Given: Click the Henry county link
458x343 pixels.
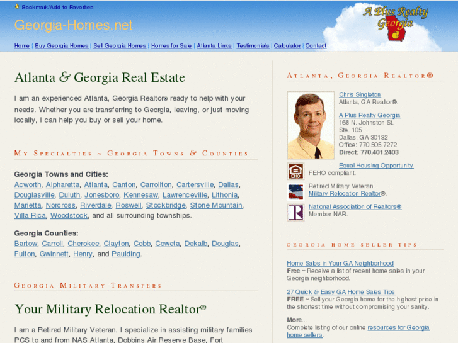Looking at the screenshot, I should [x=83, y=254].
